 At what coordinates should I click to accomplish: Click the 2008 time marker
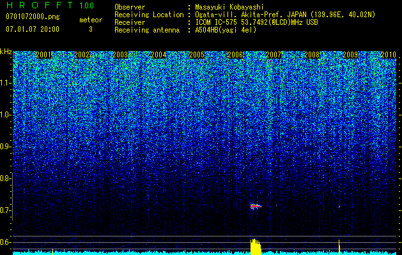[x=312, y=55]
